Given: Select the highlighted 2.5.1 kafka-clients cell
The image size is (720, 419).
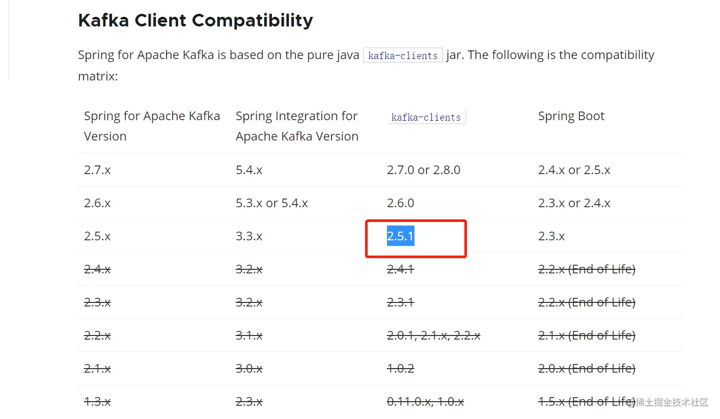Looking at the screenshot, I should click(400, 236).
